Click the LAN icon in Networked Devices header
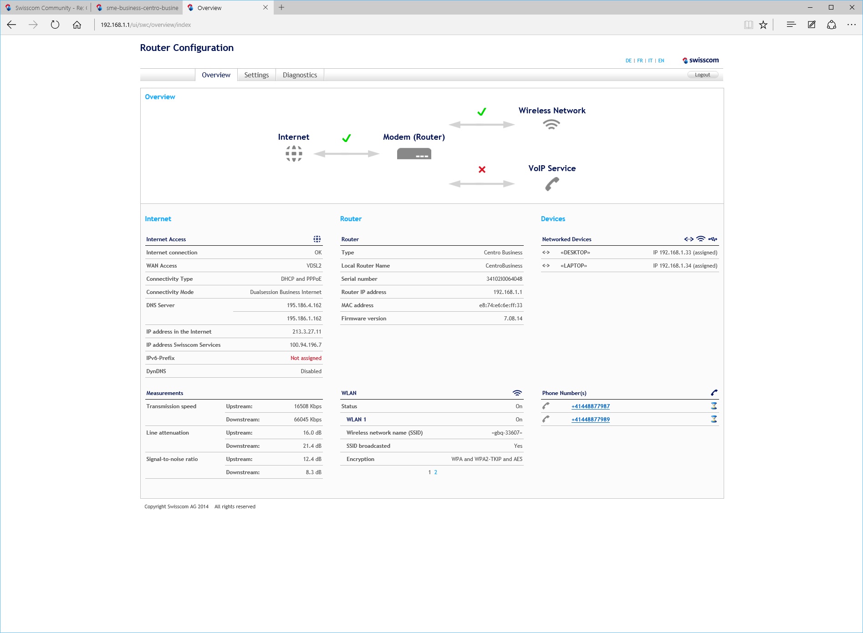 point(689,239)
